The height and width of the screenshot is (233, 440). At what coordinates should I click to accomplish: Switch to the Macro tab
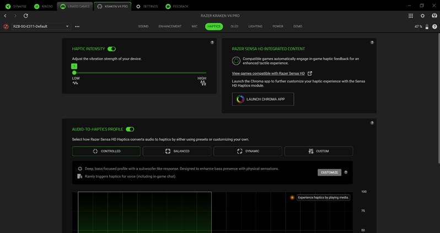click(44, 6)
